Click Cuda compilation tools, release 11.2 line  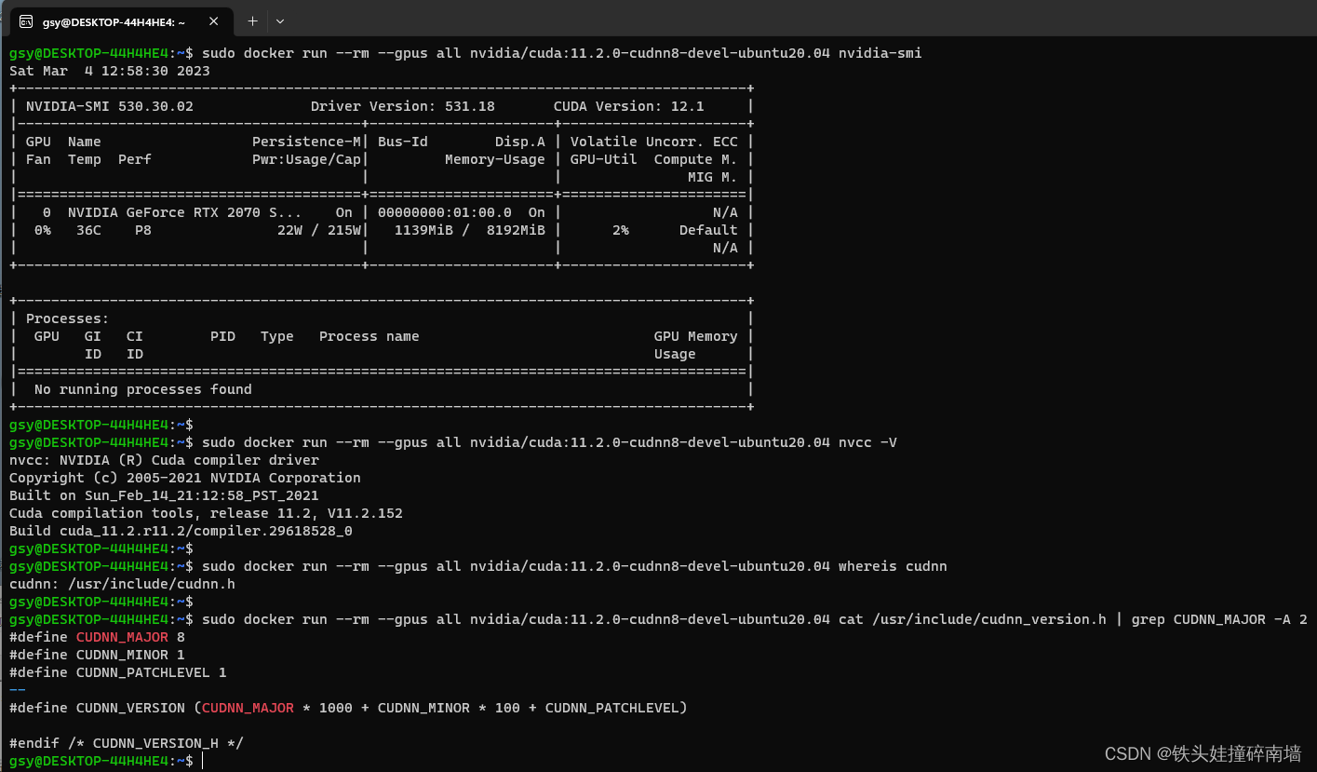coord(206,513)
